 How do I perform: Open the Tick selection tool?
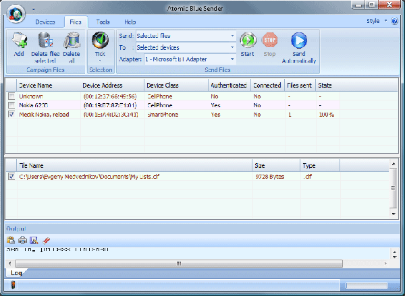click(x=101, y=42)
